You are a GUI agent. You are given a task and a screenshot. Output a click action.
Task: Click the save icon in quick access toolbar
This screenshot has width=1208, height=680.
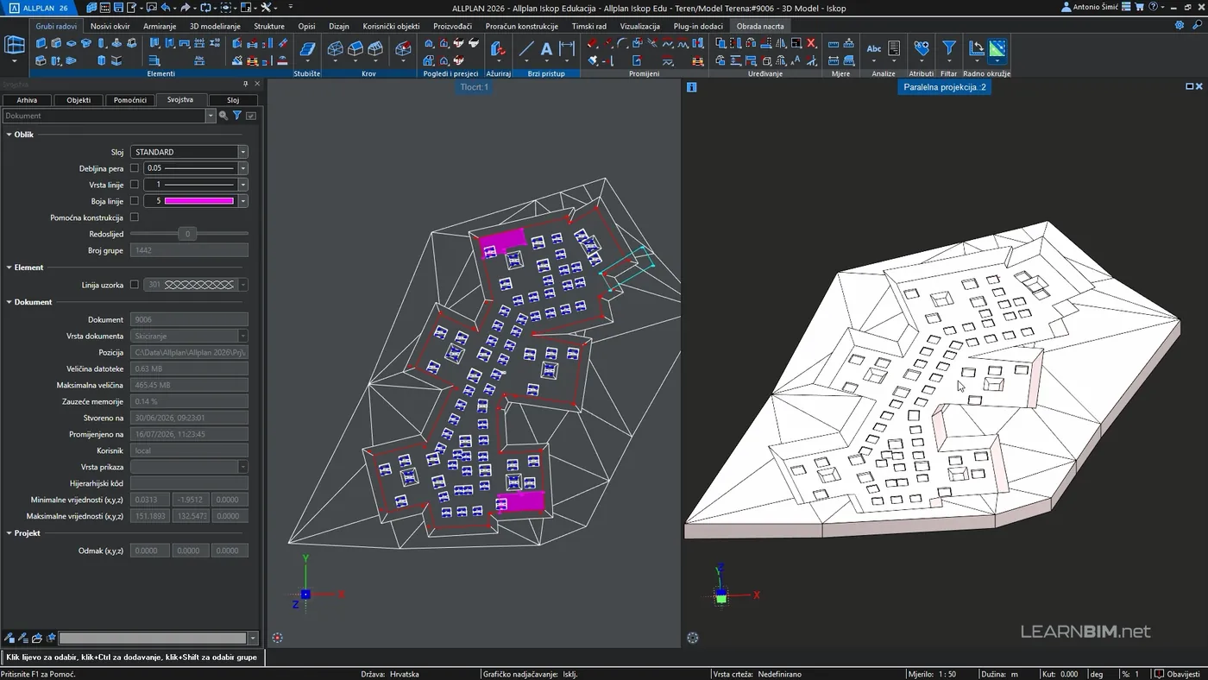[119, 8]
